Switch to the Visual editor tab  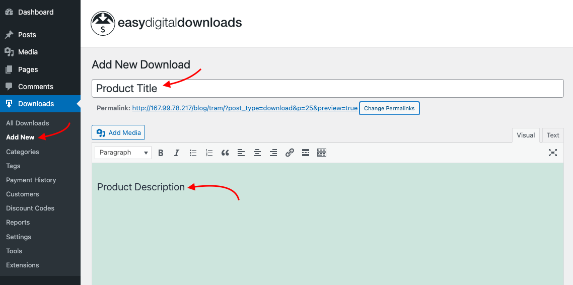pyautogui.click(x=526, y=135)
